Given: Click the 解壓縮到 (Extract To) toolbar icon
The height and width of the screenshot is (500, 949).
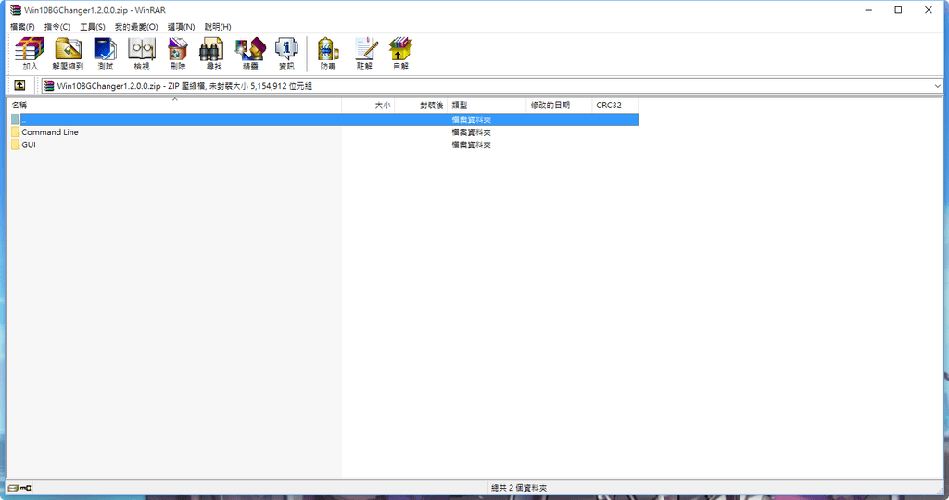Looking at the screenshot, I should 68,53.
